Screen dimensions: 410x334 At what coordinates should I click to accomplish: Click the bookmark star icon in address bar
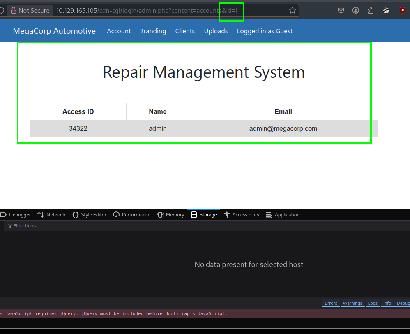coord(293,10)
